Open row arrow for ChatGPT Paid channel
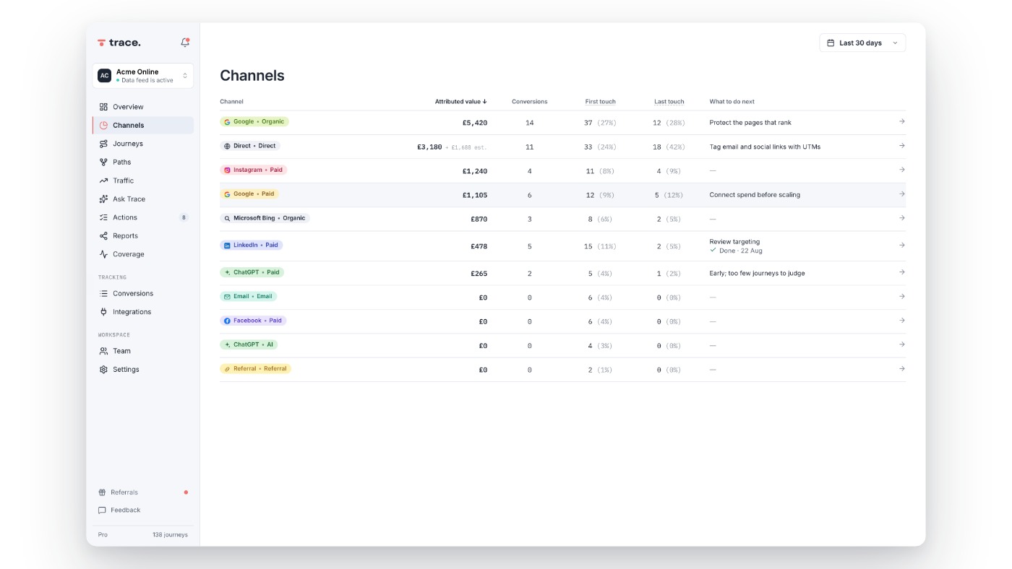Image resolution: width=1012 pixels, height=569 pixels. pyautogui.click(x=901, y=272)
